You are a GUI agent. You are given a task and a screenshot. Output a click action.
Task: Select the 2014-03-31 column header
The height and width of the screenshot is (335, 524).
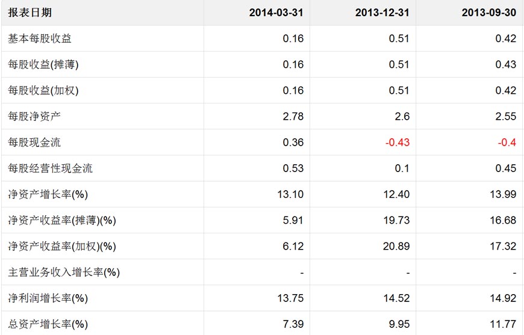[276, 13]
